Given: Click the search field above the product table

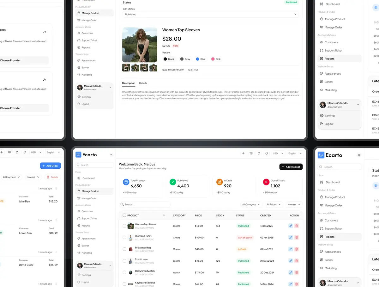Looking at the screenshot, I should pyautogui.click(x=145, y=205).
